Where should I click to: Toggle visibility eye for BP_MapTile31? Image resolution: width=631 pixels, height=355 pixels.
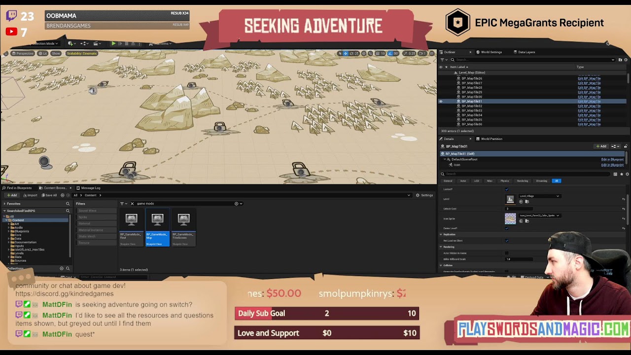[x=441, y=102]
